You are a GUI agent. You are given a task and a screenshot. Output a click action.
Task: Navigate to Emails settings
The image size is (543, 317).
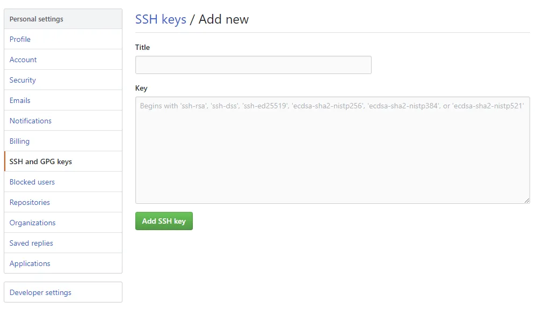pos(20,100)
